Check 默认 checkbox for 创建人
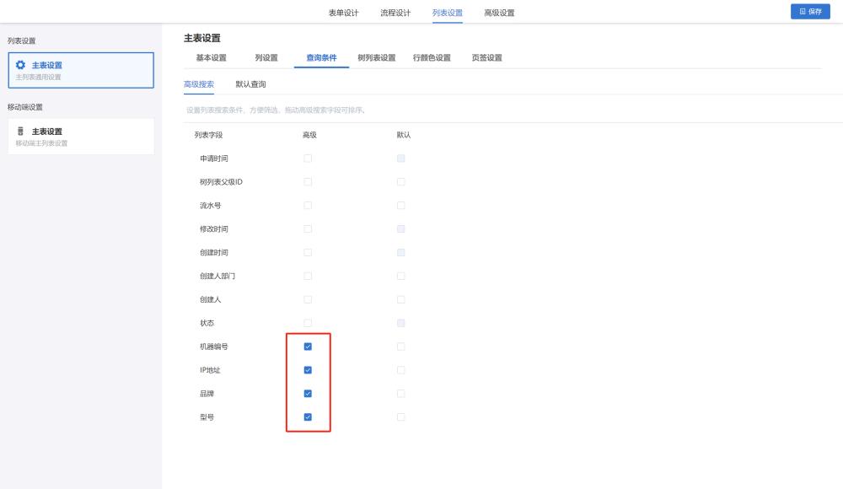Screen dimensions: 843x489 (x=401, y=299)
